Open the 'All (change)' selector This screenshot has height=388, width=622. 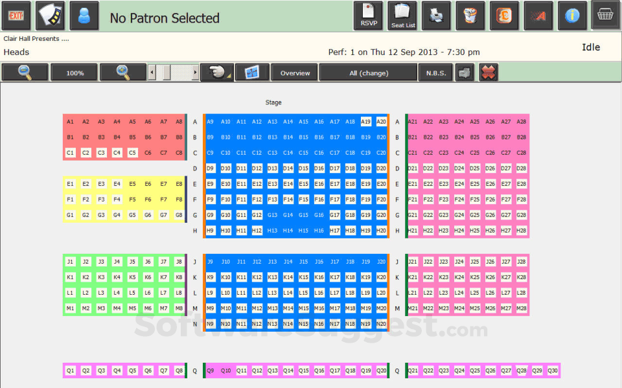(x=368, y=73)
